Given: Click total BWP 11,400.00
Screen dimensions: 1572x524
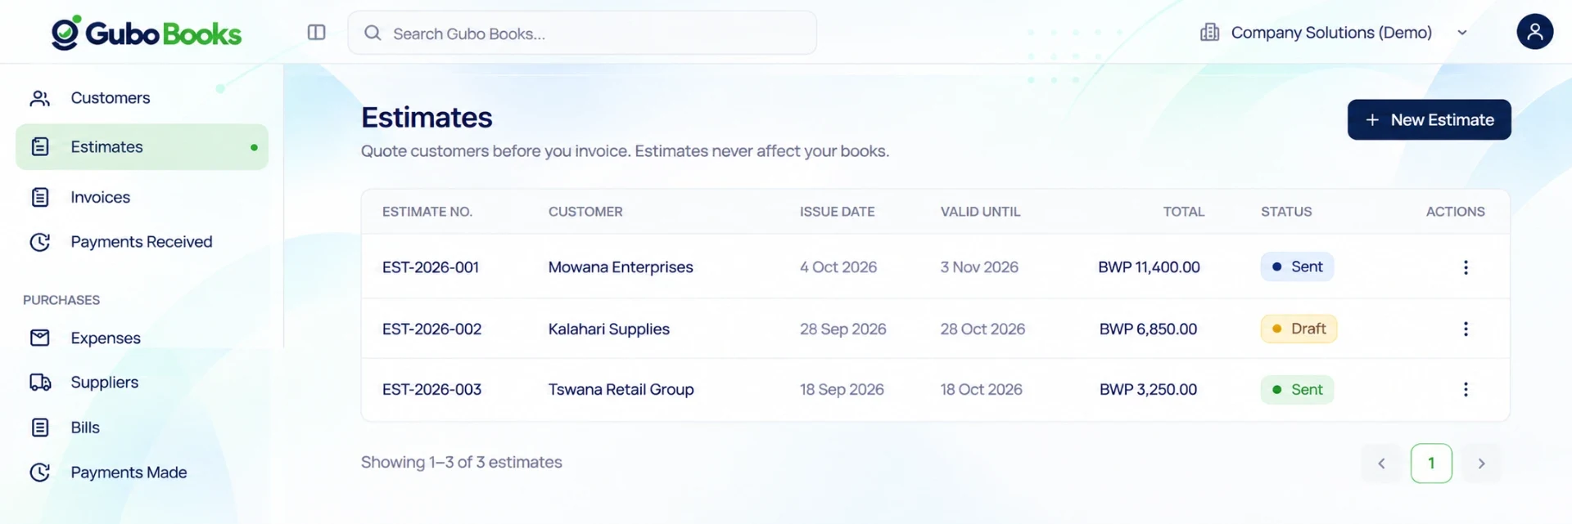Looking at the screenshot, I should coord(1149,267).
